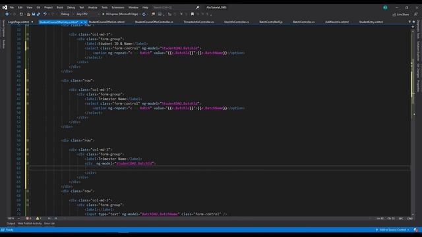
Task: Click the Visual Studio logo icon
Action: pos(5,7)
